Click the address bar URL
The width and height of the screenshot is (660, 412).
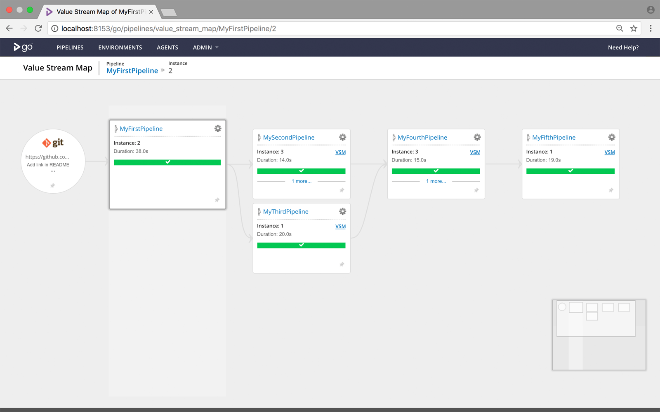(169, 28)
